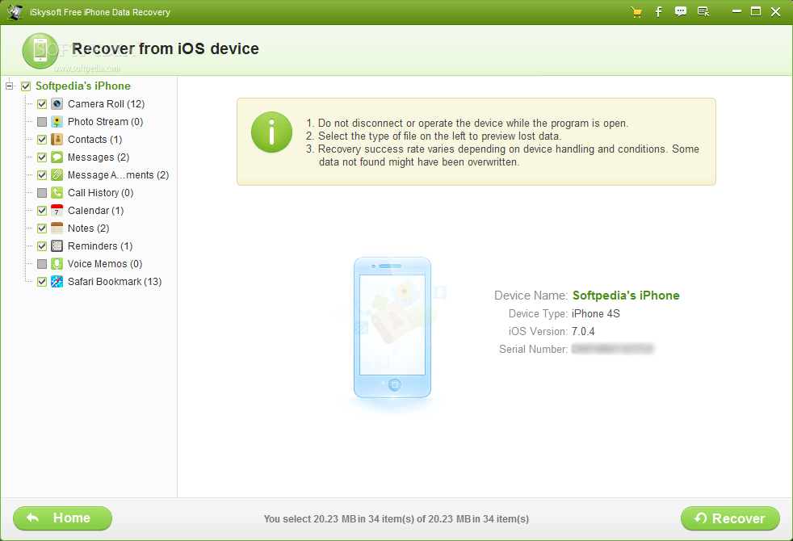Image resolution: width=793 pixels, height=541 pixels.
Task: Uncheck Softpedia's iPhone to deselect all
Action: point(26,86)
